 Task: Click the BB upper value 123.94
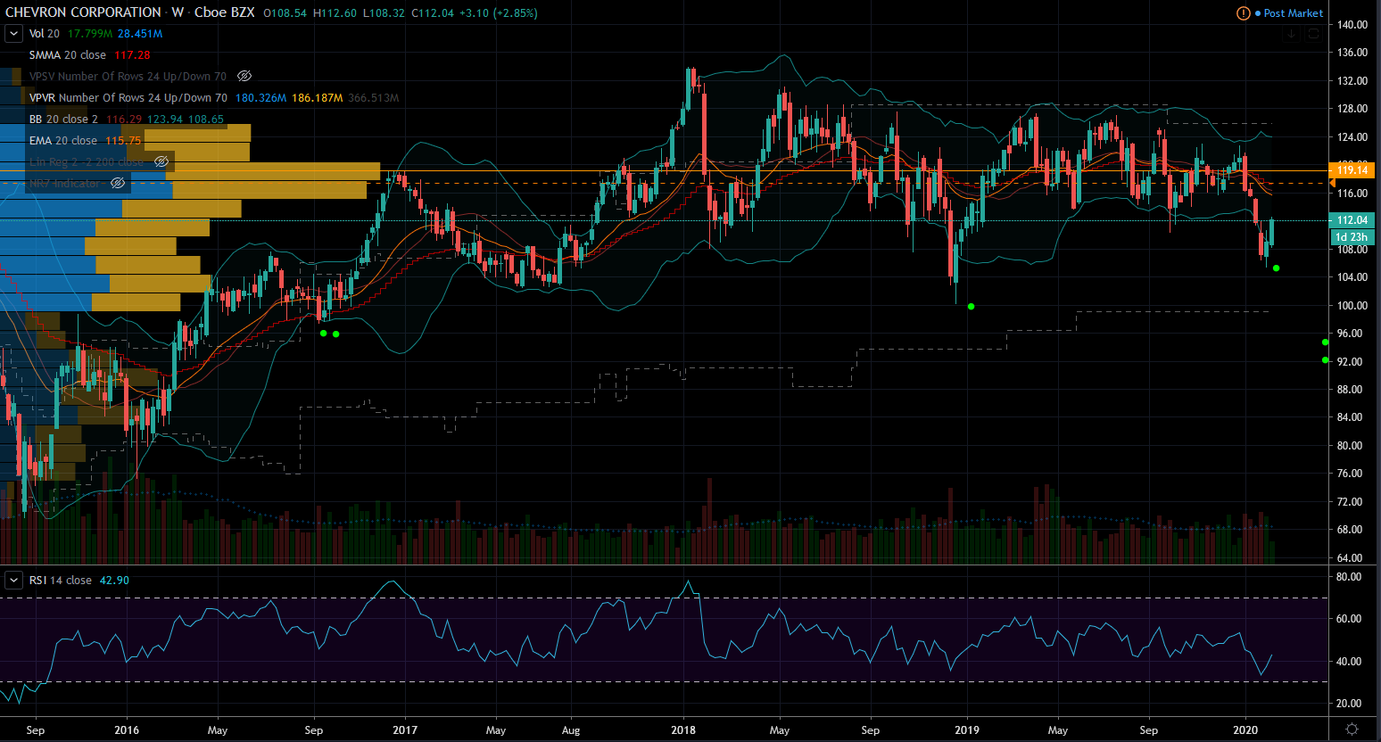click(x=165, y=120)
